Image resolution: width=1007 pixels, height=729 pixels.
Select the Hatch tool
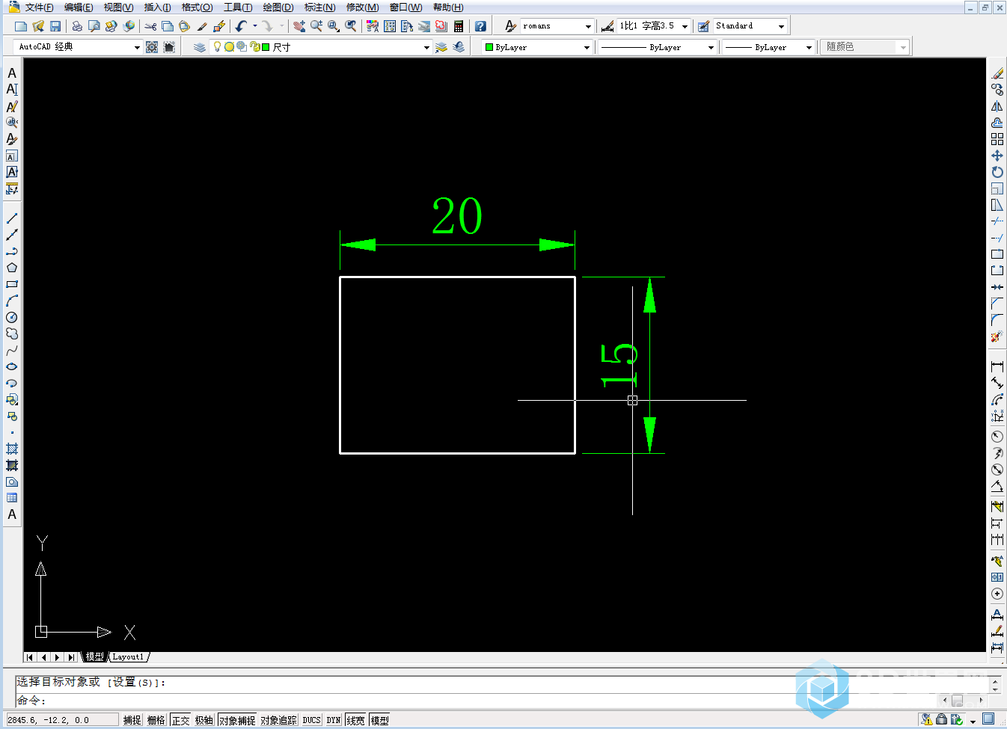tap(12, 449)
